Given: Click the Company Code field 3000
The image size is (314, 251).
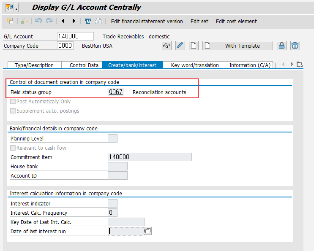Looking at the screenshot, I should click(x=65, y=46).
